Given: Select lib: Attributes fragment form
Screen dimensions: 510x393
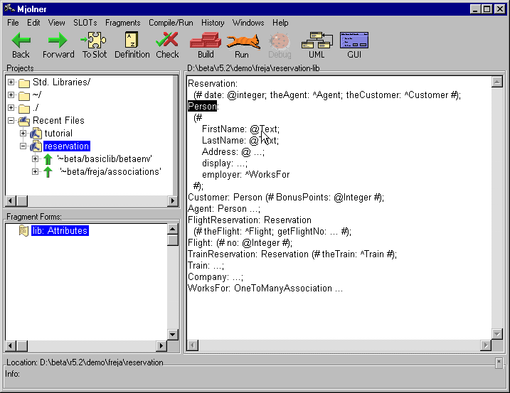Looking at the screenshot, I should click(60, 231).
